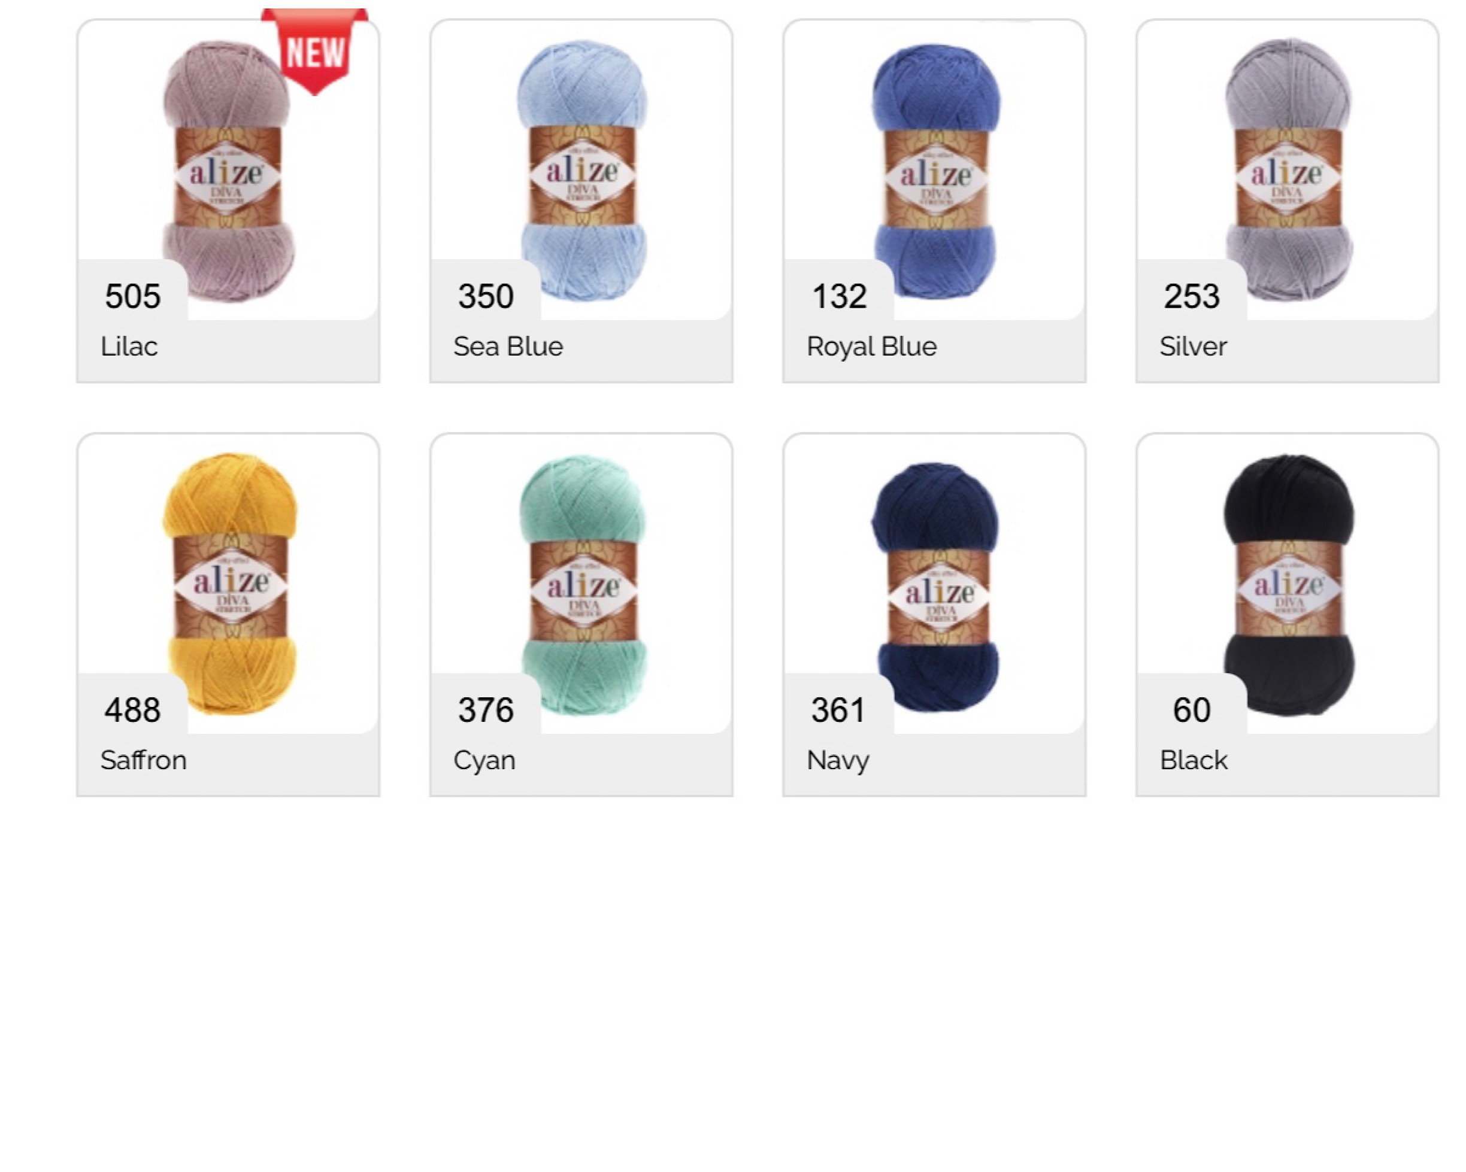Click color code 132
The width and height of the screenshot is (1466, 1172).
[839, 296]
